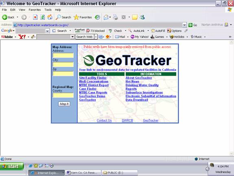Go to the Home page icon
Image resolution: width=234 pixels, height=176 pixels.
click(x=50, y=18)
